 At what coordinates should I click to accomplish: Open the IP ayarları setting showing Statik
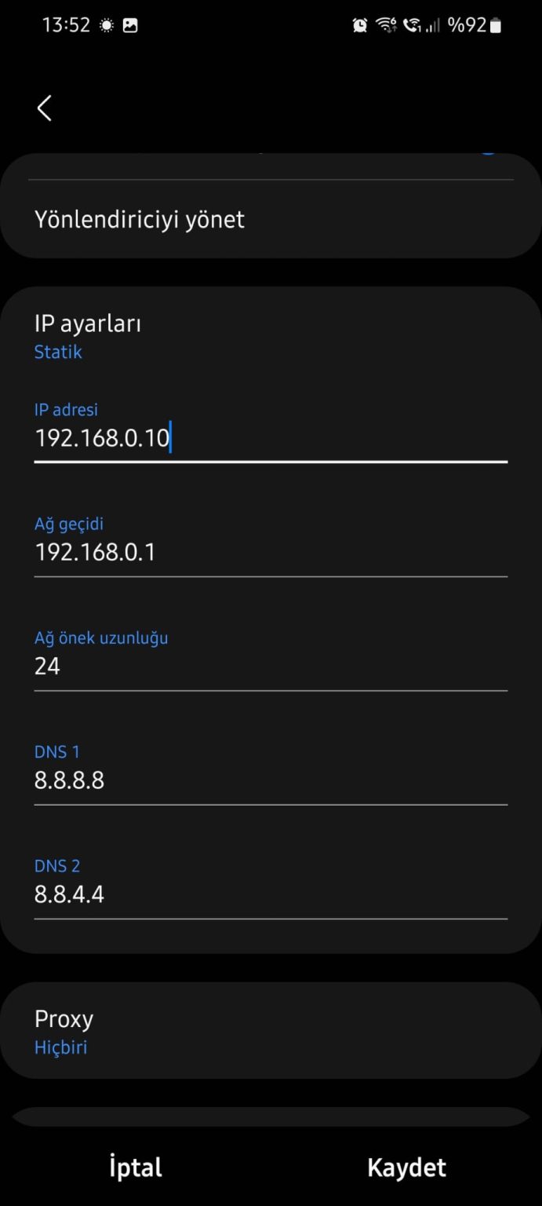click(271, 335)
